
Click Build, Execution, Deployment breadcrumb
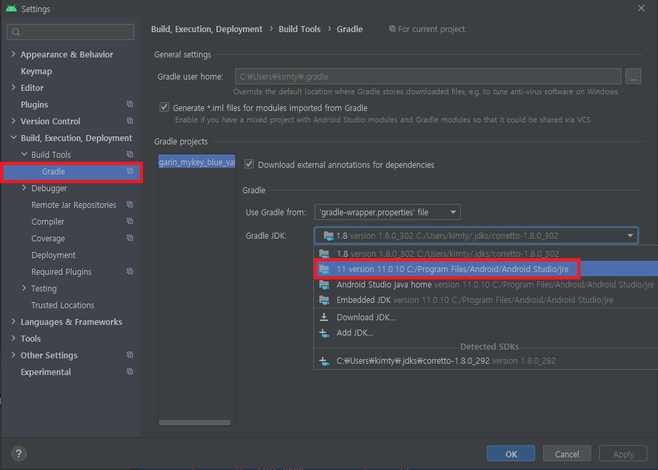point(206,29)
